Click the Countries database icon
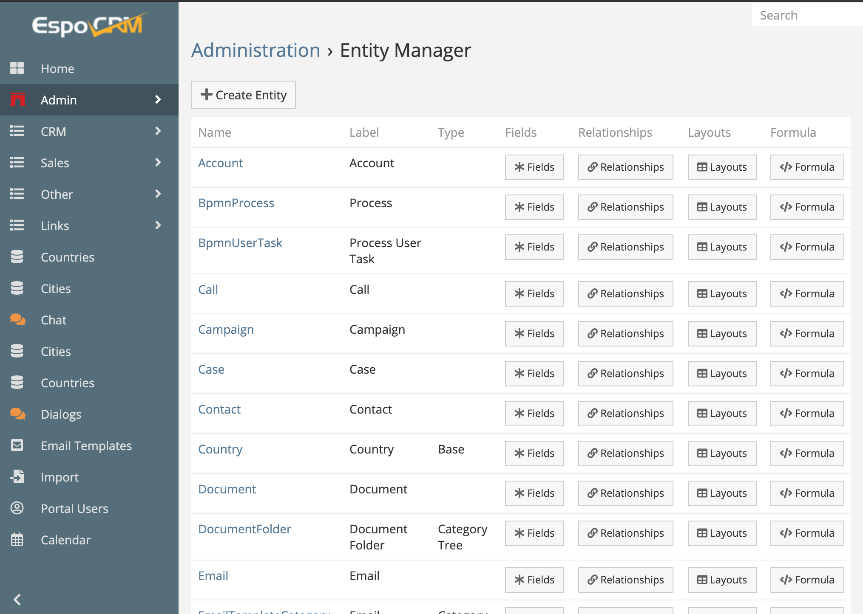This screenshot has width=863, height=614. [x=17, y=256]
